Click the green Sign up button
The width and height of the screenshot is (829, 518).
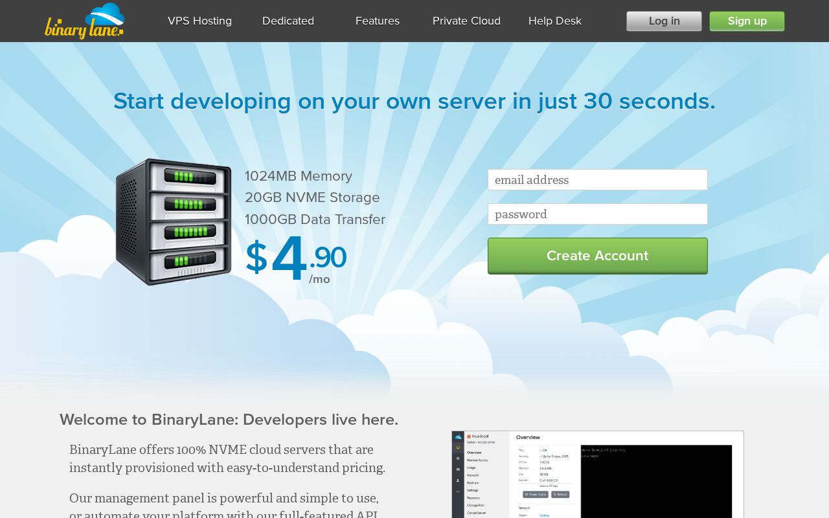click(747, 21)
